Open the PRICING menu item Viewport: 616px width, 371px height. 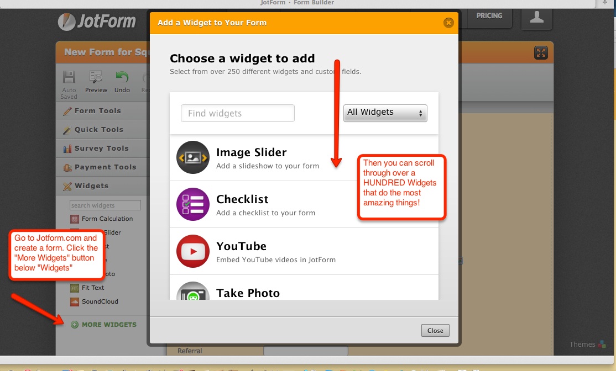(489, 16)
